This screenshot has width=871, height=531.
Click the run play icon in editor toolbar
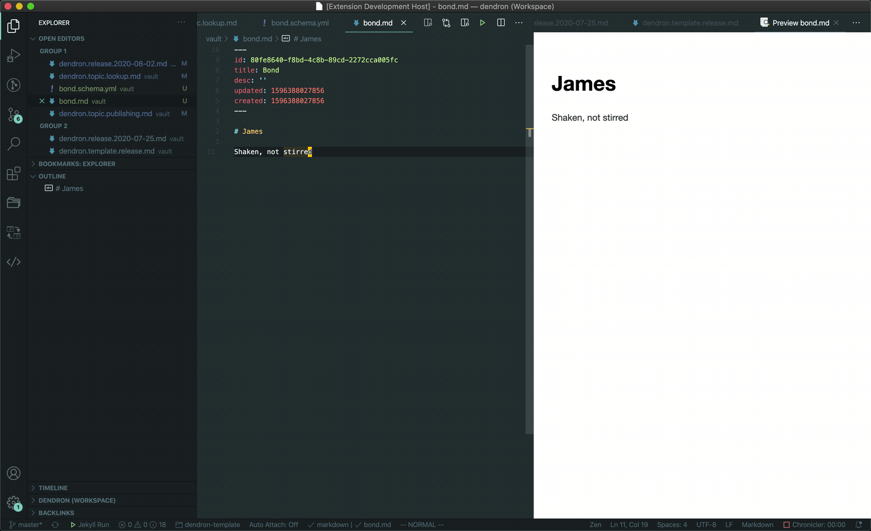pyautogui.click(x=483, y=23)
